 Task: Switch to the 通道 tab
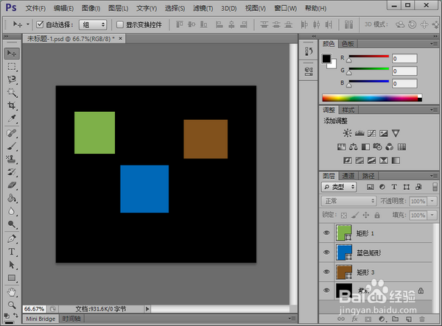point(348,176)
